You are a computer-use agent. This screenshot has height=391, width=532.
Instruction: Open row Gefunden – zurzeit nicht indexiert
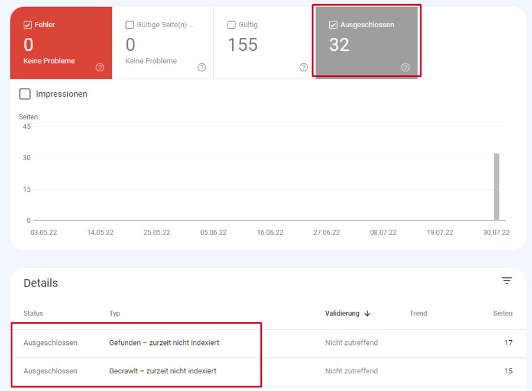tap(268, 343)
